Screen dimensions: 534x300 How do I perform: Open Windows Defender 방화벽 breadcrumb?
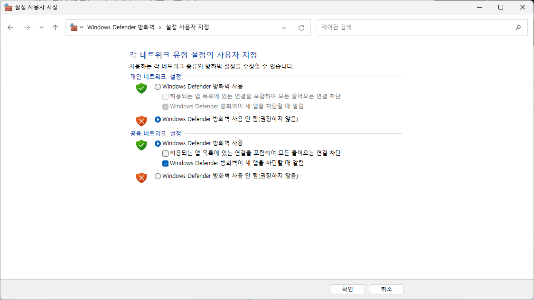(121, 27)
